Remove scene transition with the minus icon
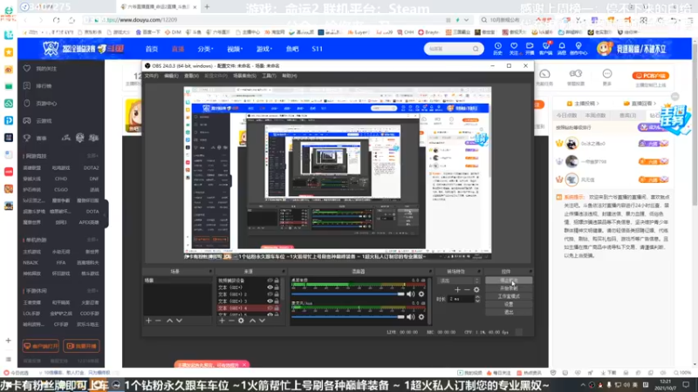 pos(467,290)
